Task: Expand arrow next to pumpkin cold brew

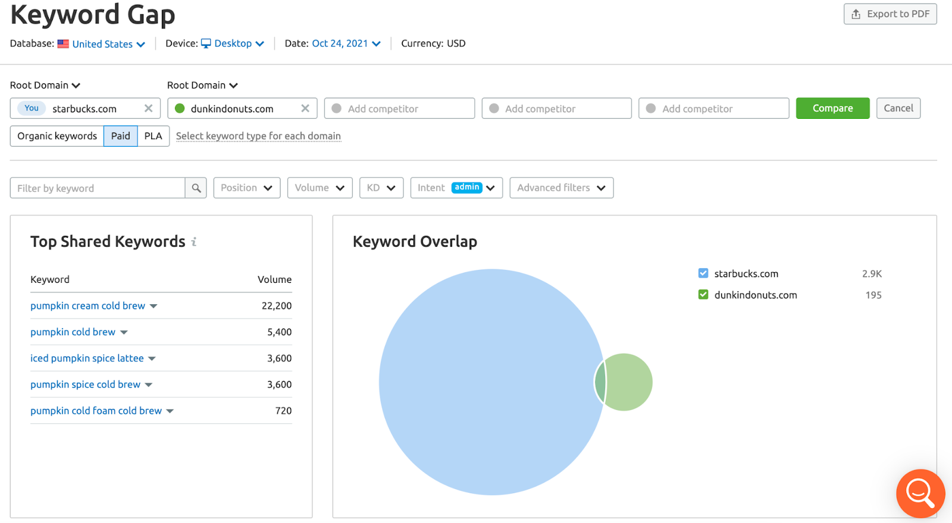Action: (x=124, y=332)
